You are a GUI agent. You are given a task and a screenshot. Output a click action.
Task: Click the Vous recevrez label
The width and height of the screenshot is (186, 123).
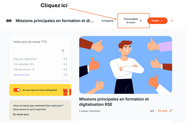click(21, 75)
